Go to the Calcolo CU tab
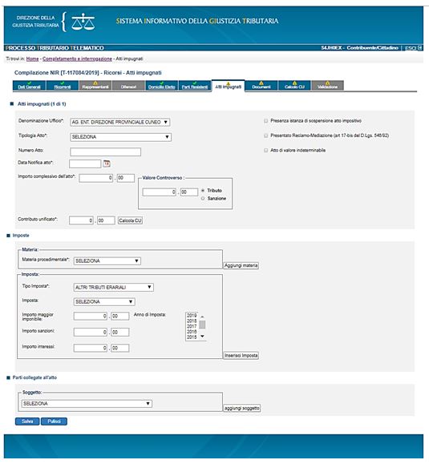The height and width of the screenshot is (468, 429). click(294, 86)
